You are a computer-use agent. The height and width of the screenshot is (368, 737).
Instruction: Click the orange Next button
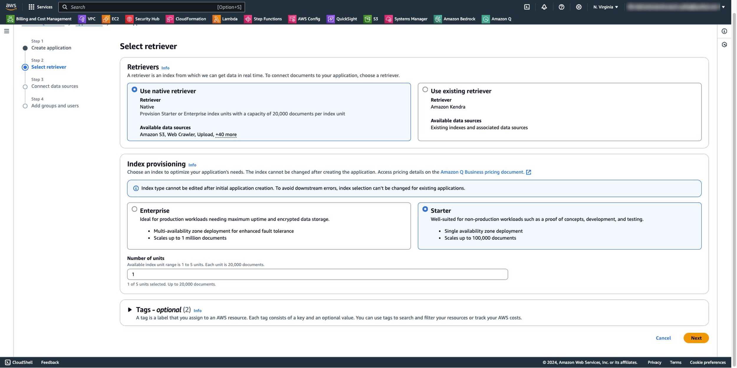point(696,338)
